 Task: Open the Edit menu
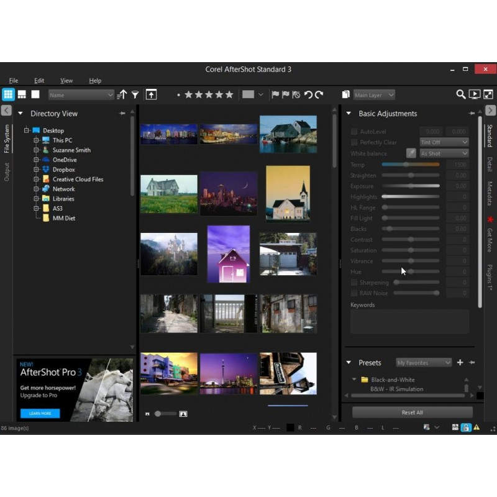(x=39, y=81)
